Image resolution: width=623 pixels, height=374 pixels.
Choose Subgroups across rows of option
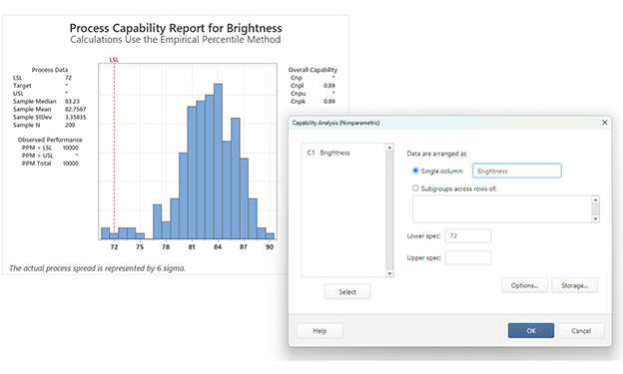(415, 187)
